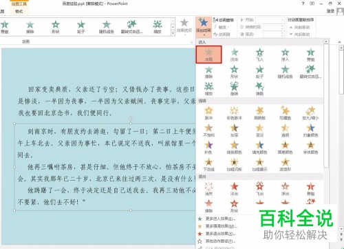Screen dimensions: 344x249
Task: Click 轮子 in the ribbon animation gallery
Action: 81,27
